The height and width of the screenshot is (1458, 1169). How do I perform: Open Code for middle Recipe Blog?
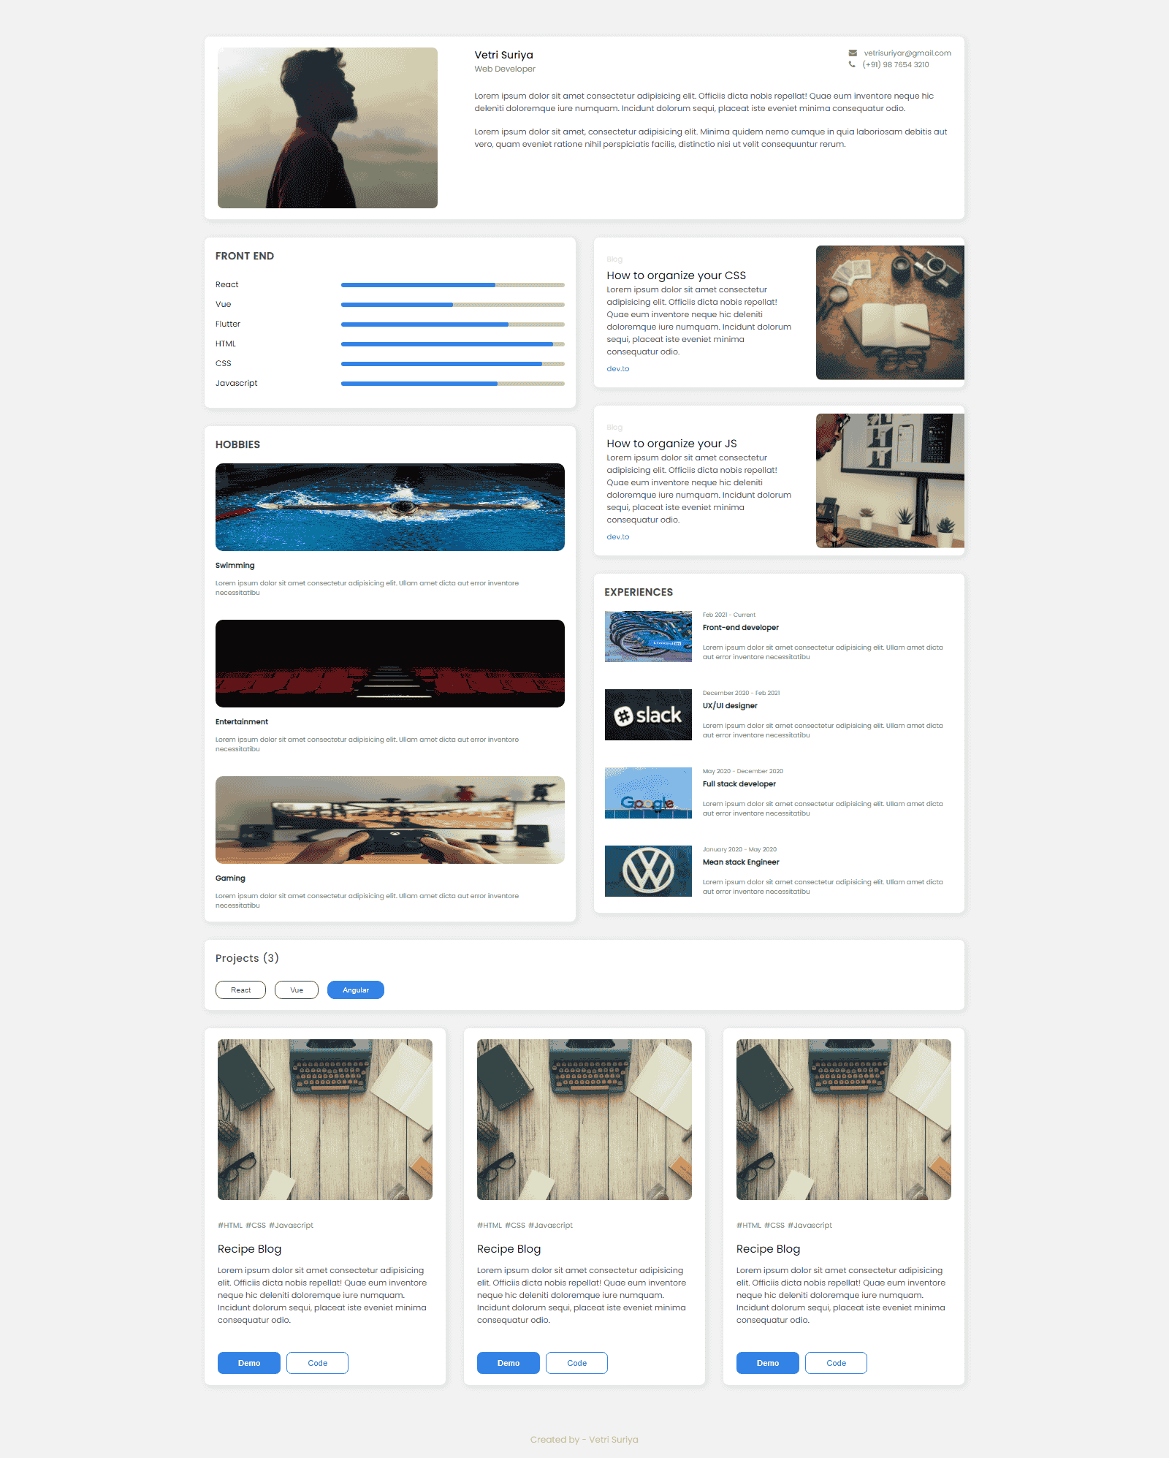coord(576,1363)
